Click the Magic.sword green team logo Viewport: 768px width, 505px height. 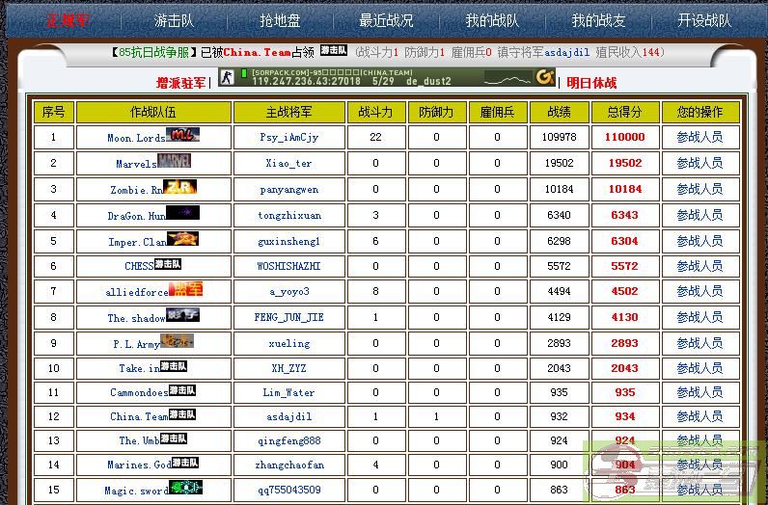(185, 489)
